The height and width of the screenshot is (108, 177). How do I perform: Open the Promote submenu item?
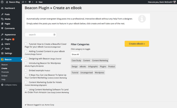click(x=5, y=72)
